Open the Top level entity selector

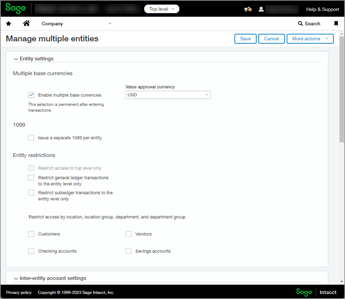point(162,9)
